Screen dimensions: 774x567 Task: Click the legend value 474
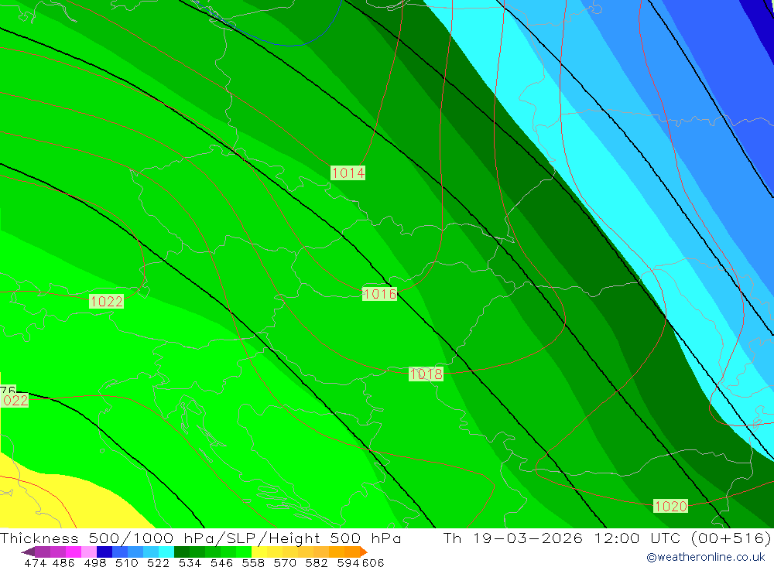point(35,563)
